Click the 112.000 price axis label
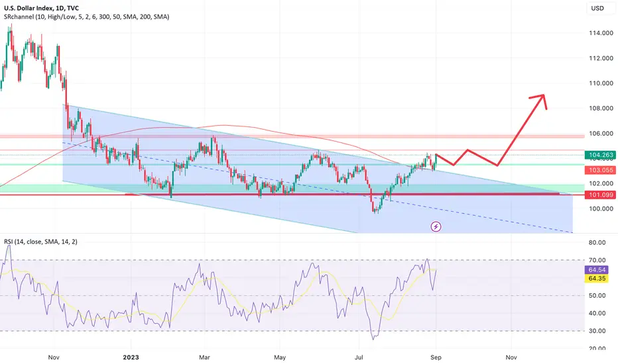The image size is (618, 364). 601,58
